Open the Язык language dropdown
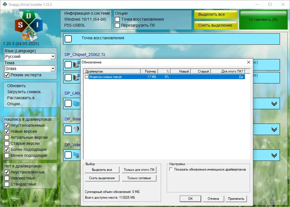This screenshot has height=207, width=290. click(x=52, y=56)
